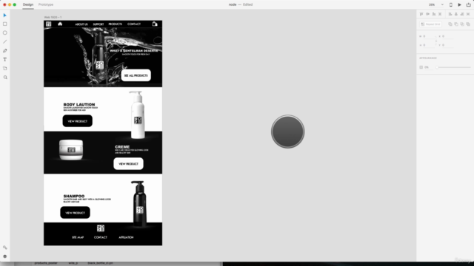Select the Text tool

coord(5,59)
